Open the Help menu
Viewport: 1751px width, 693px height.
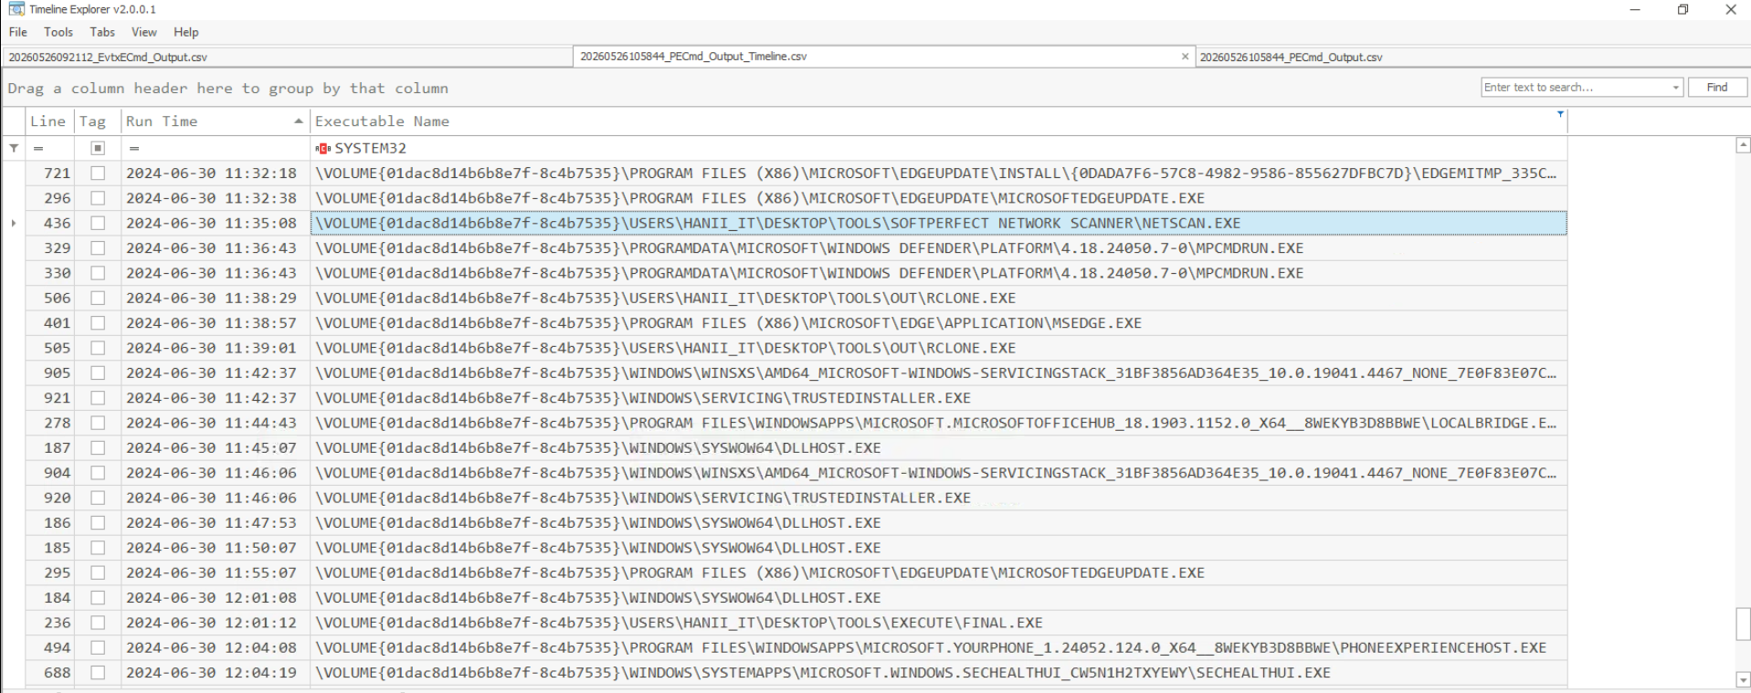pos(186,32)
